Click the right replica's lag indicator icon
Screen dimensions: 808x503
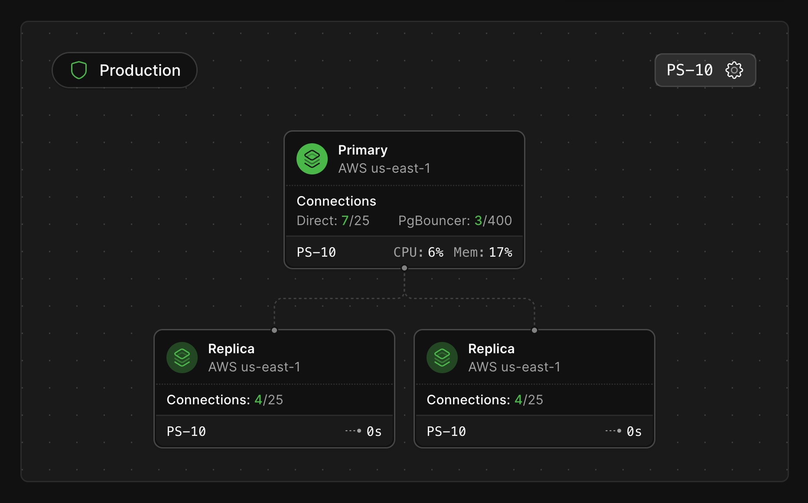point(613,431)
